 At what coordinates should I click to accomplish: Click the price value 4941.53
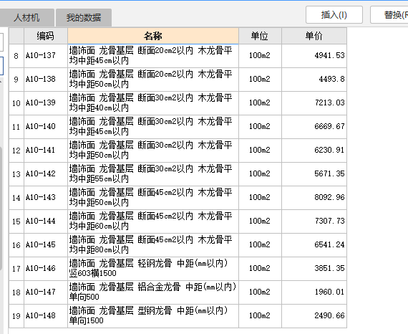tap(329, 55)
